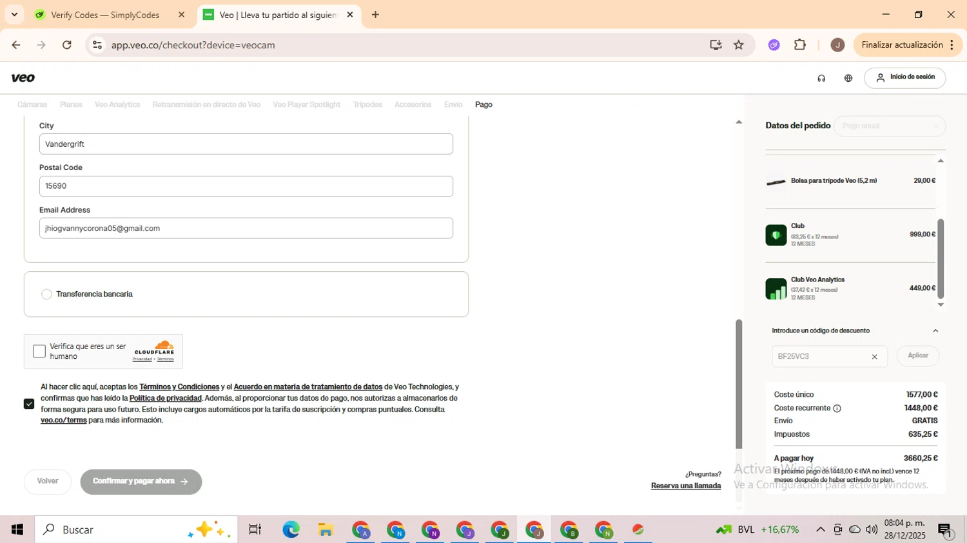
Task: Open the Veo Analytics step tab
Action: (117, 104)
